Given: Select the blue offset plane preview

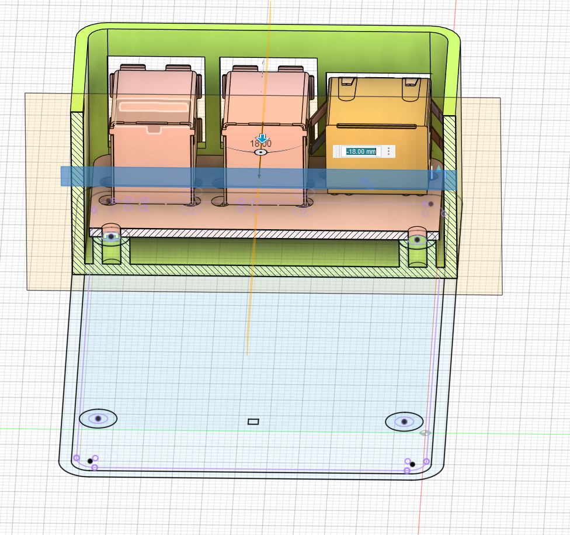Looking at the screenshot, I should tap(259, 178).
